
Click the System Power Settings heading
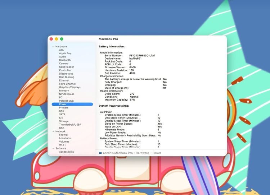click(114, 106)
